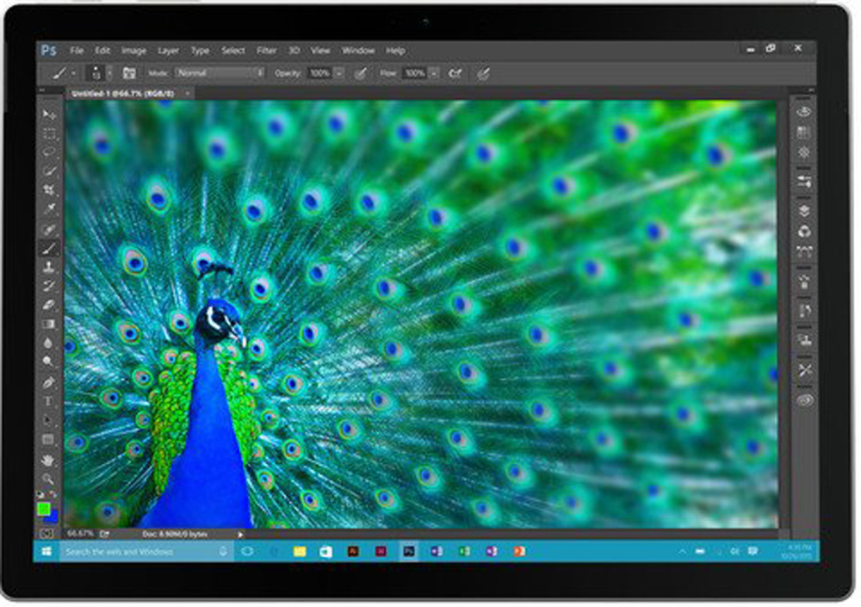Open the Filter menu
The height and width of the screenshot is (607, 861).
tap(266, 51)
